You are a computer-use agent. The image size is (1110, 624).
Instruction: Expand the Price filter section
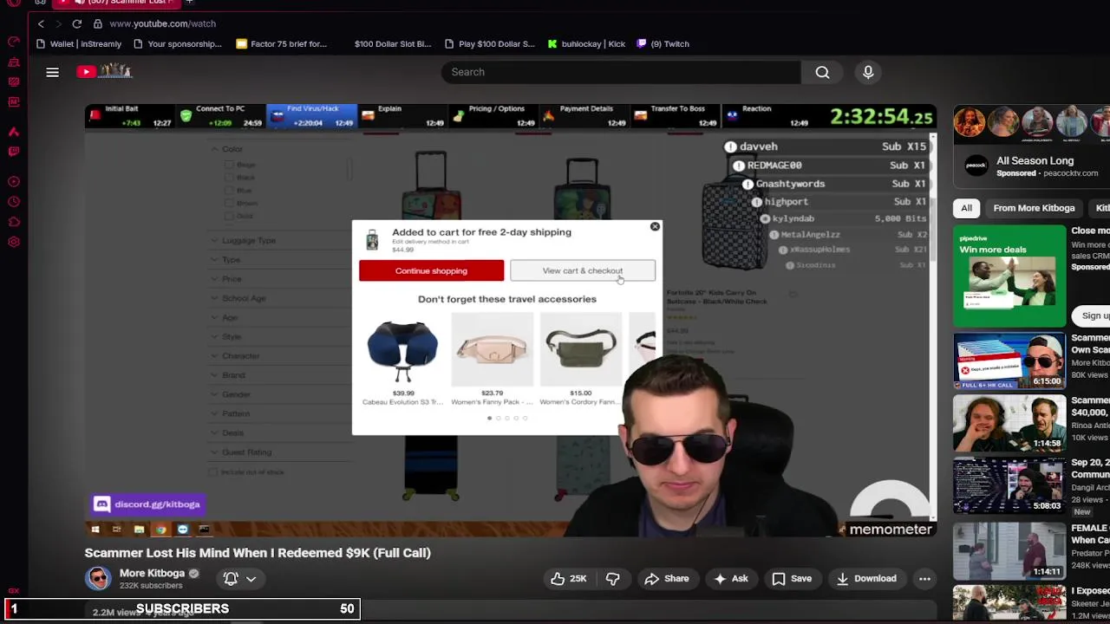226,279
